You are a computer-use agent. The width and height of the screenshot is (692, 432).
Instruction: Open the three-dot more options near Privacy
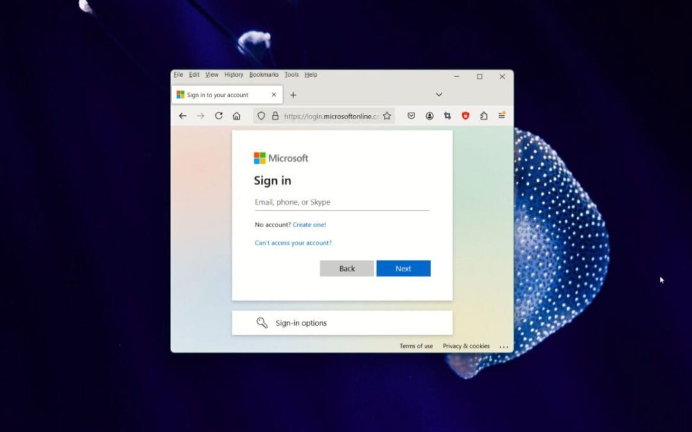504,346
